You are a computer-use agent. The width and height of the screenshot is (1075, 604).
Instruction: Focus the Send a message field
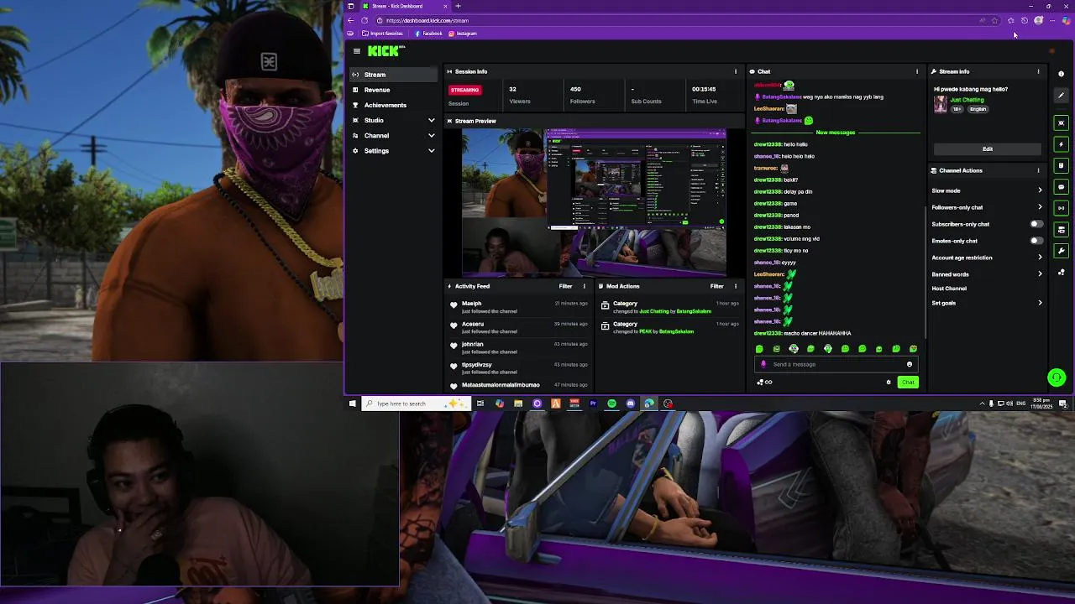click(836, 364)
